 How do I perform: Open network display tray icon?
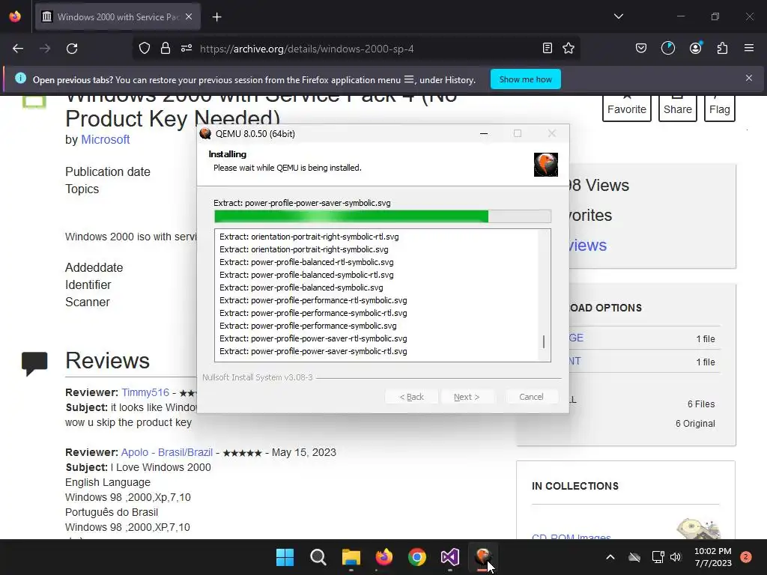coord(658,557)
